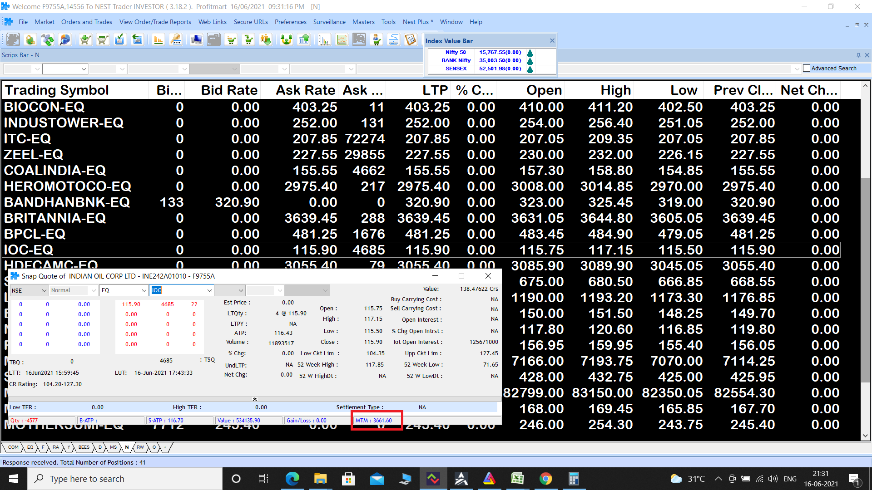
Task: Click the scroll down arrow of market watch
Action: coord(866,436)
